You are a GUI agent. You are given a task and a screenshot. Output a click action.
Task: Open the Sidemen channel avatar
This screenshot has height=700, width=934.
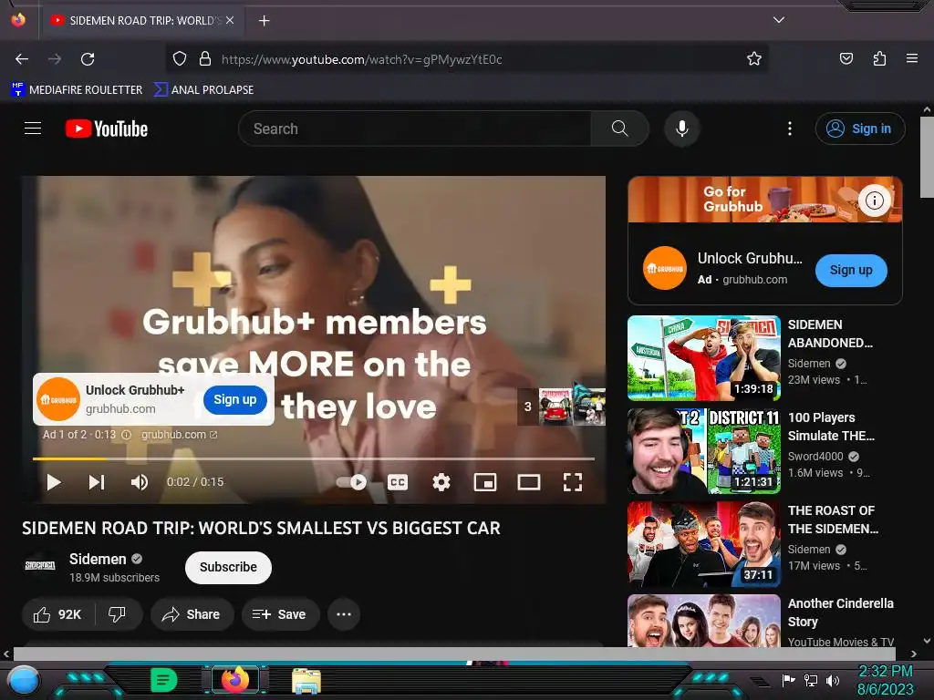tap(40, 565)
